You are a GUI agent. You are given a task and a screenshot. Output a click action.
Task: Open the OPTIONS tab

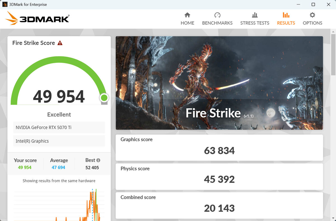[x=312, y=19]
